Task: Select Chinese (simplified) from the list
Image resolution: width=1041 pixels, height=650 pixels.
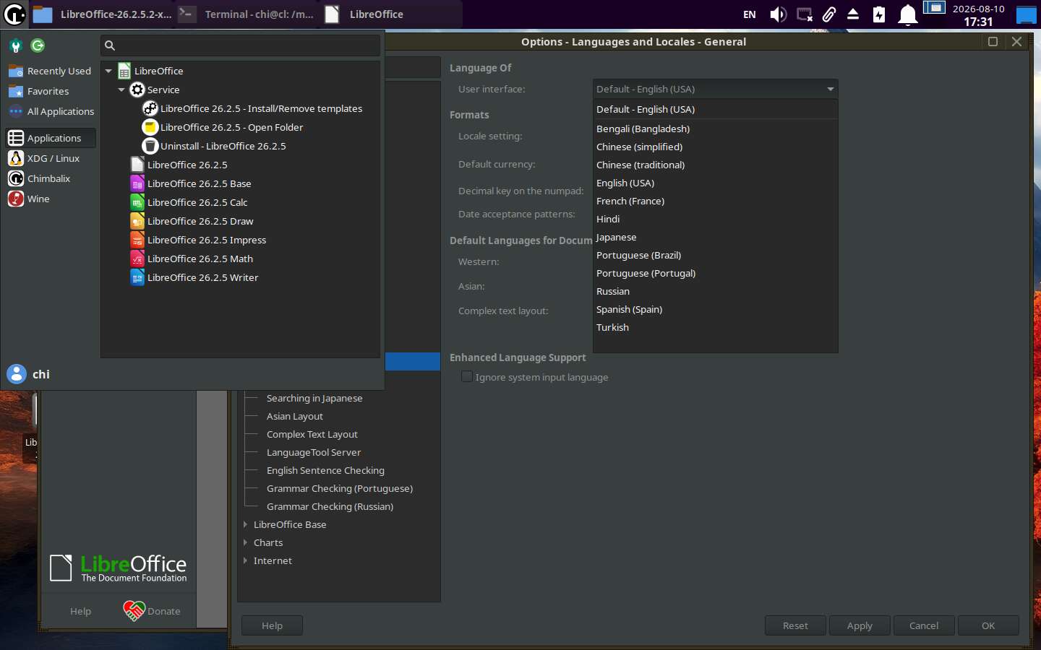Action: click(715, 147)
